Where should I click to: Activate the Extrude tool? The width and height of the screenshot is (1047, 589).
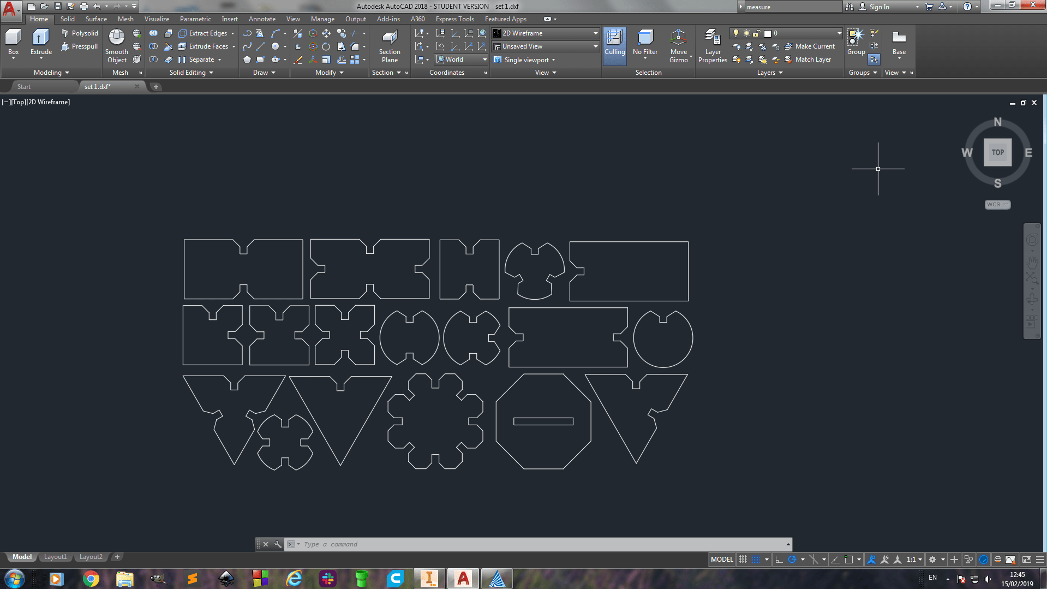pos(41,43)
